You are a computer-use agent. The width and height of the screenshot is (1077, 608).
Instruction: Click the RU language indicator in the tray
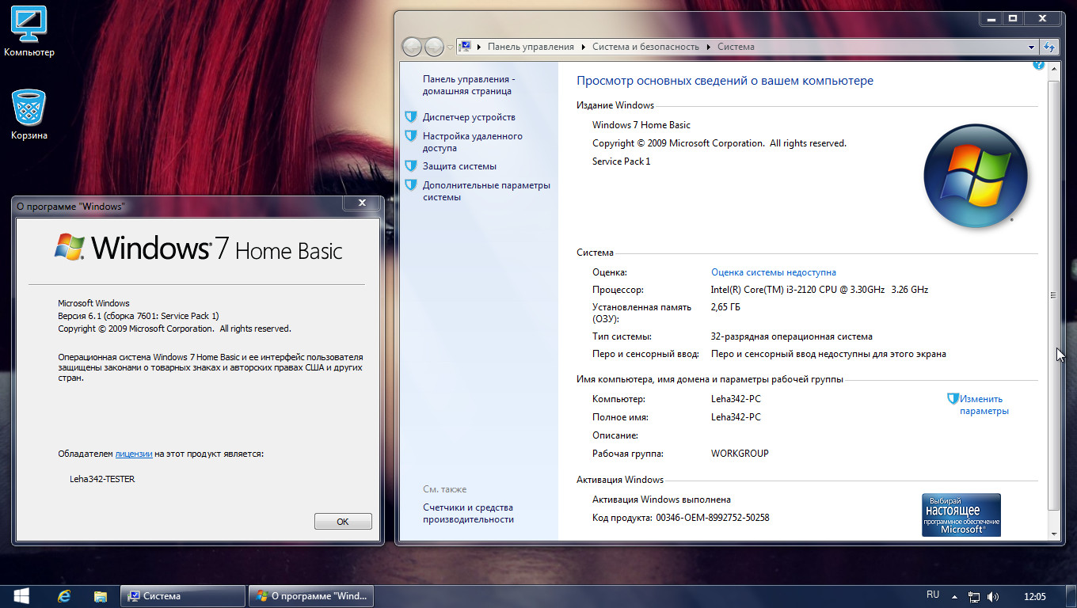pos(933,595)
